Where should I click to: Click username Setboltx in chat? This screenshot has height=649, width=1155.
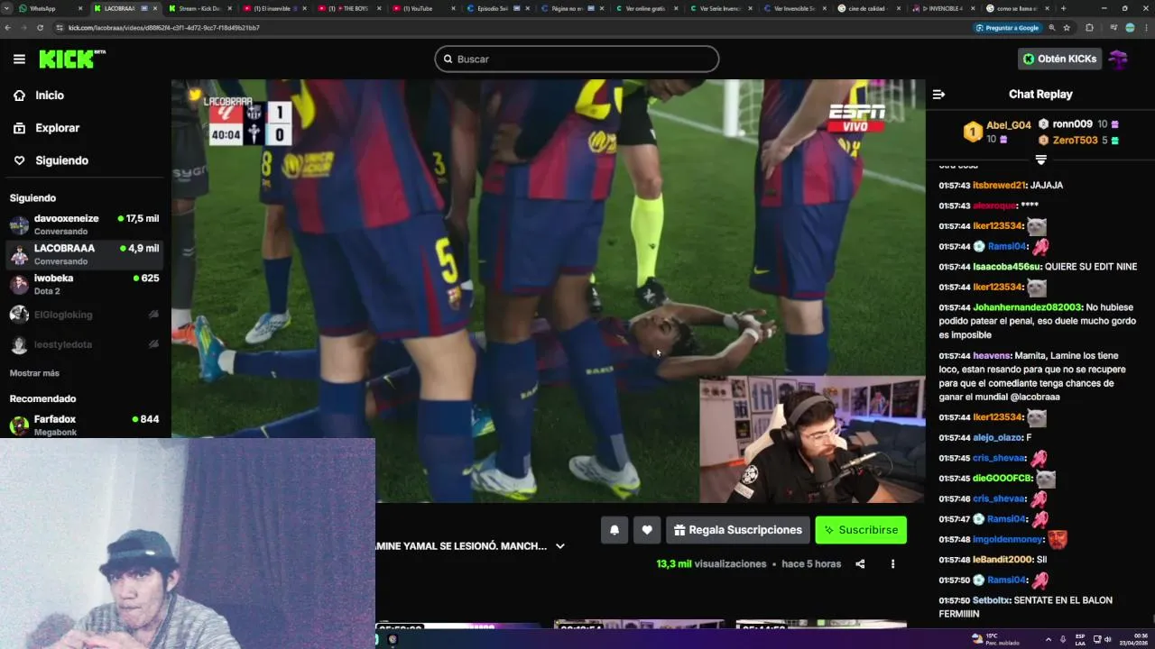(991, 600)
